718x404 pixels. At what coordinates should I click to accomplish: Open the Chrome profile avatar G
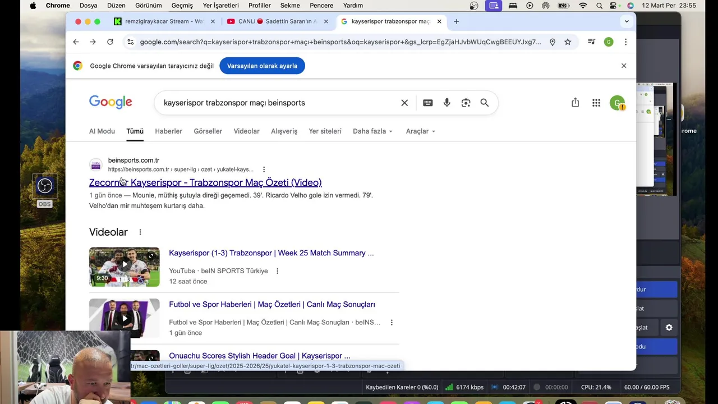click(609, 42)
